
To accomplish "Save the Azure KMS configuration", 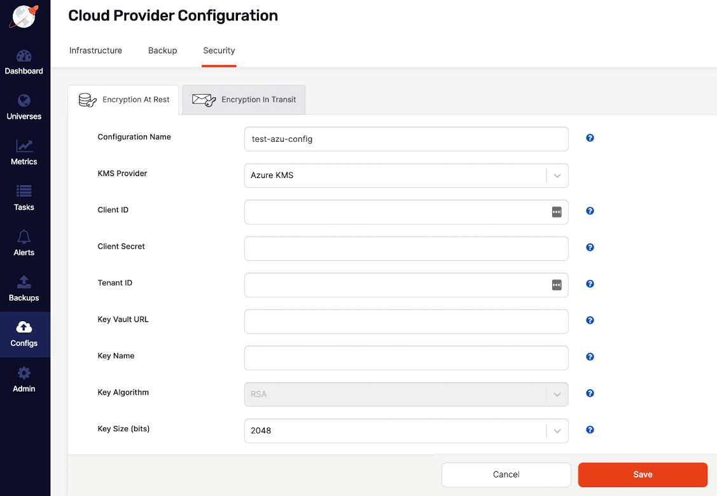I will 643,474.
